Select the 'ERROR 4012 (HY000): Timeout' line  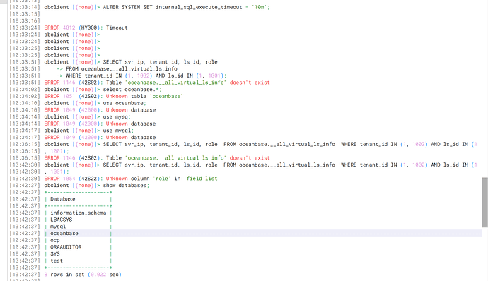[x=86, y=28]
